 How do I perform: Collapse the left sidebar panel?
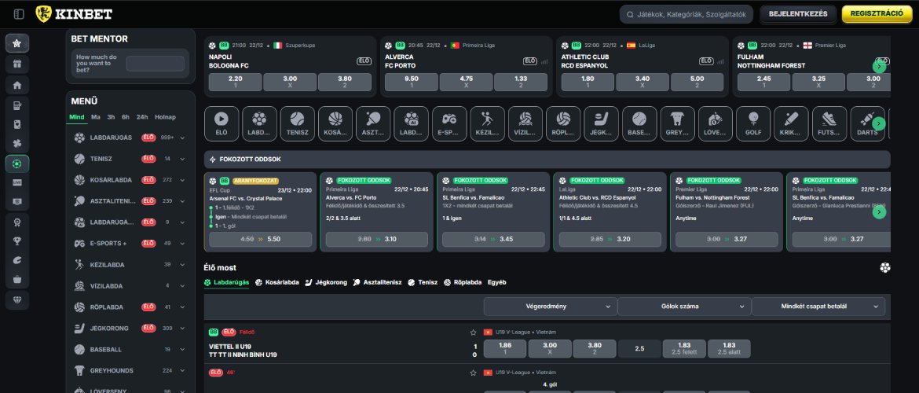click(19, 14)
